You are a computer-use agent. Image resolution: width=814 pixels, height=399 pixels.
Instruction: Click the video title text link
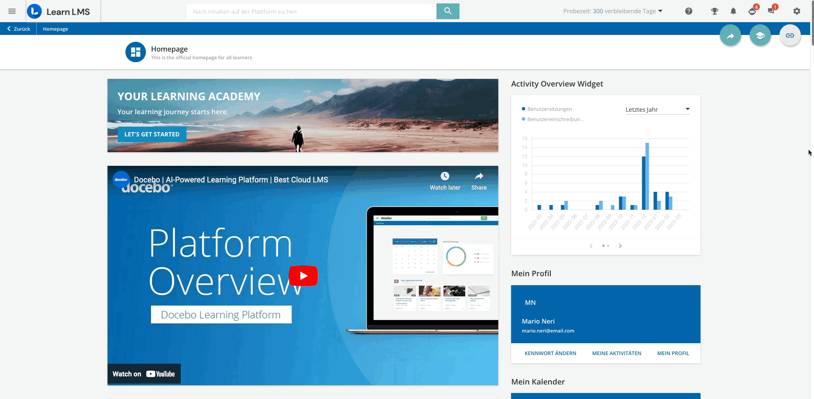coord(231,180)
